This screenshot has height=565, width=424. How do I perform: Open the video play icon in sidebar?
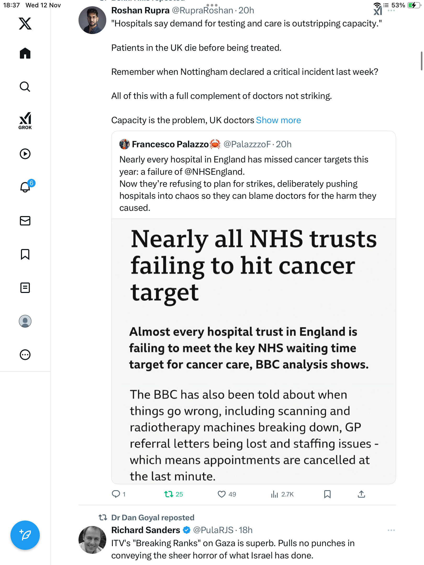25,154
